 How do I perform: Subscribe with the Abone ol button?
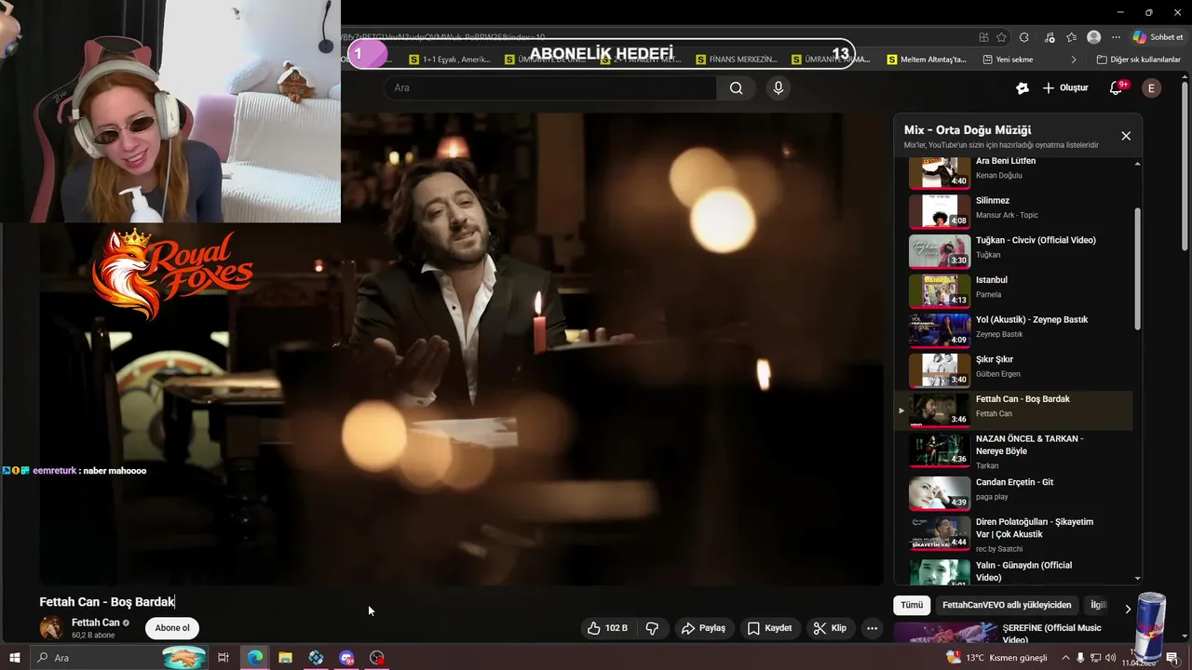click(172, 628)
